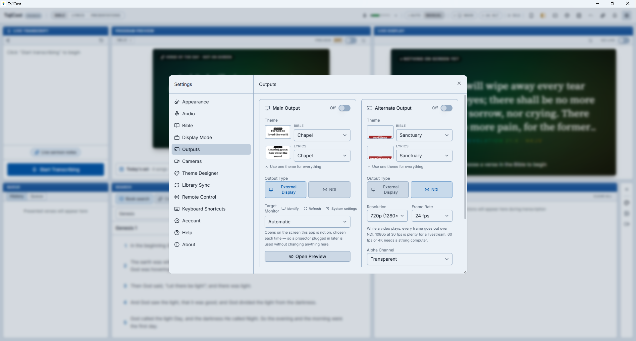Open Main Output Bible theme dropdown

(322, 135)
